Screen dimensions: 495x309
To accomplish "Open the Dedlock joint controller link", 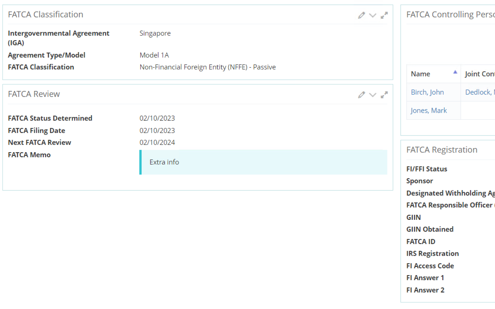I will tap(479, 92).
